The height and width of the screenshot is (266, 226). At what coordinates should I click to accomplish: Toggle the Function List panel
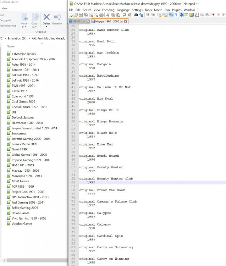tap(197, 15)
